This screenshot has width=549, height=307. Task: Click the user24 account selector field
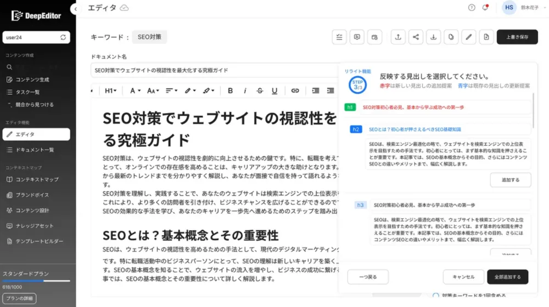coord(36,37)
